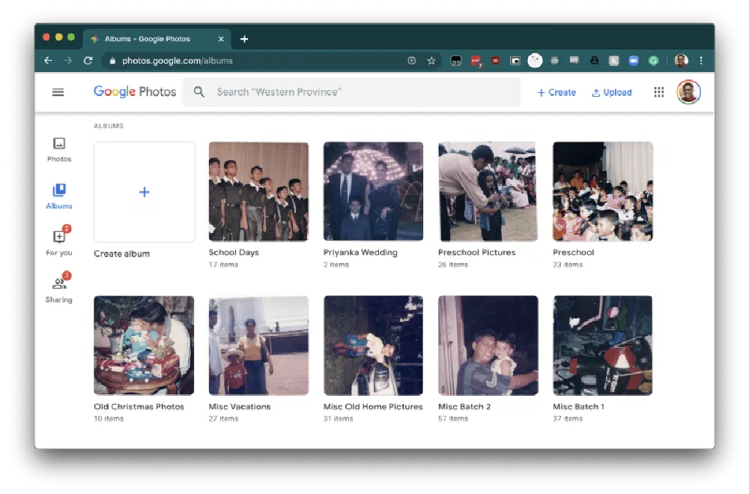Image resolution: width=749 pixels, height=494 pixels.
Task: Open the hamburger main menu
Action: tap(58, 91)
